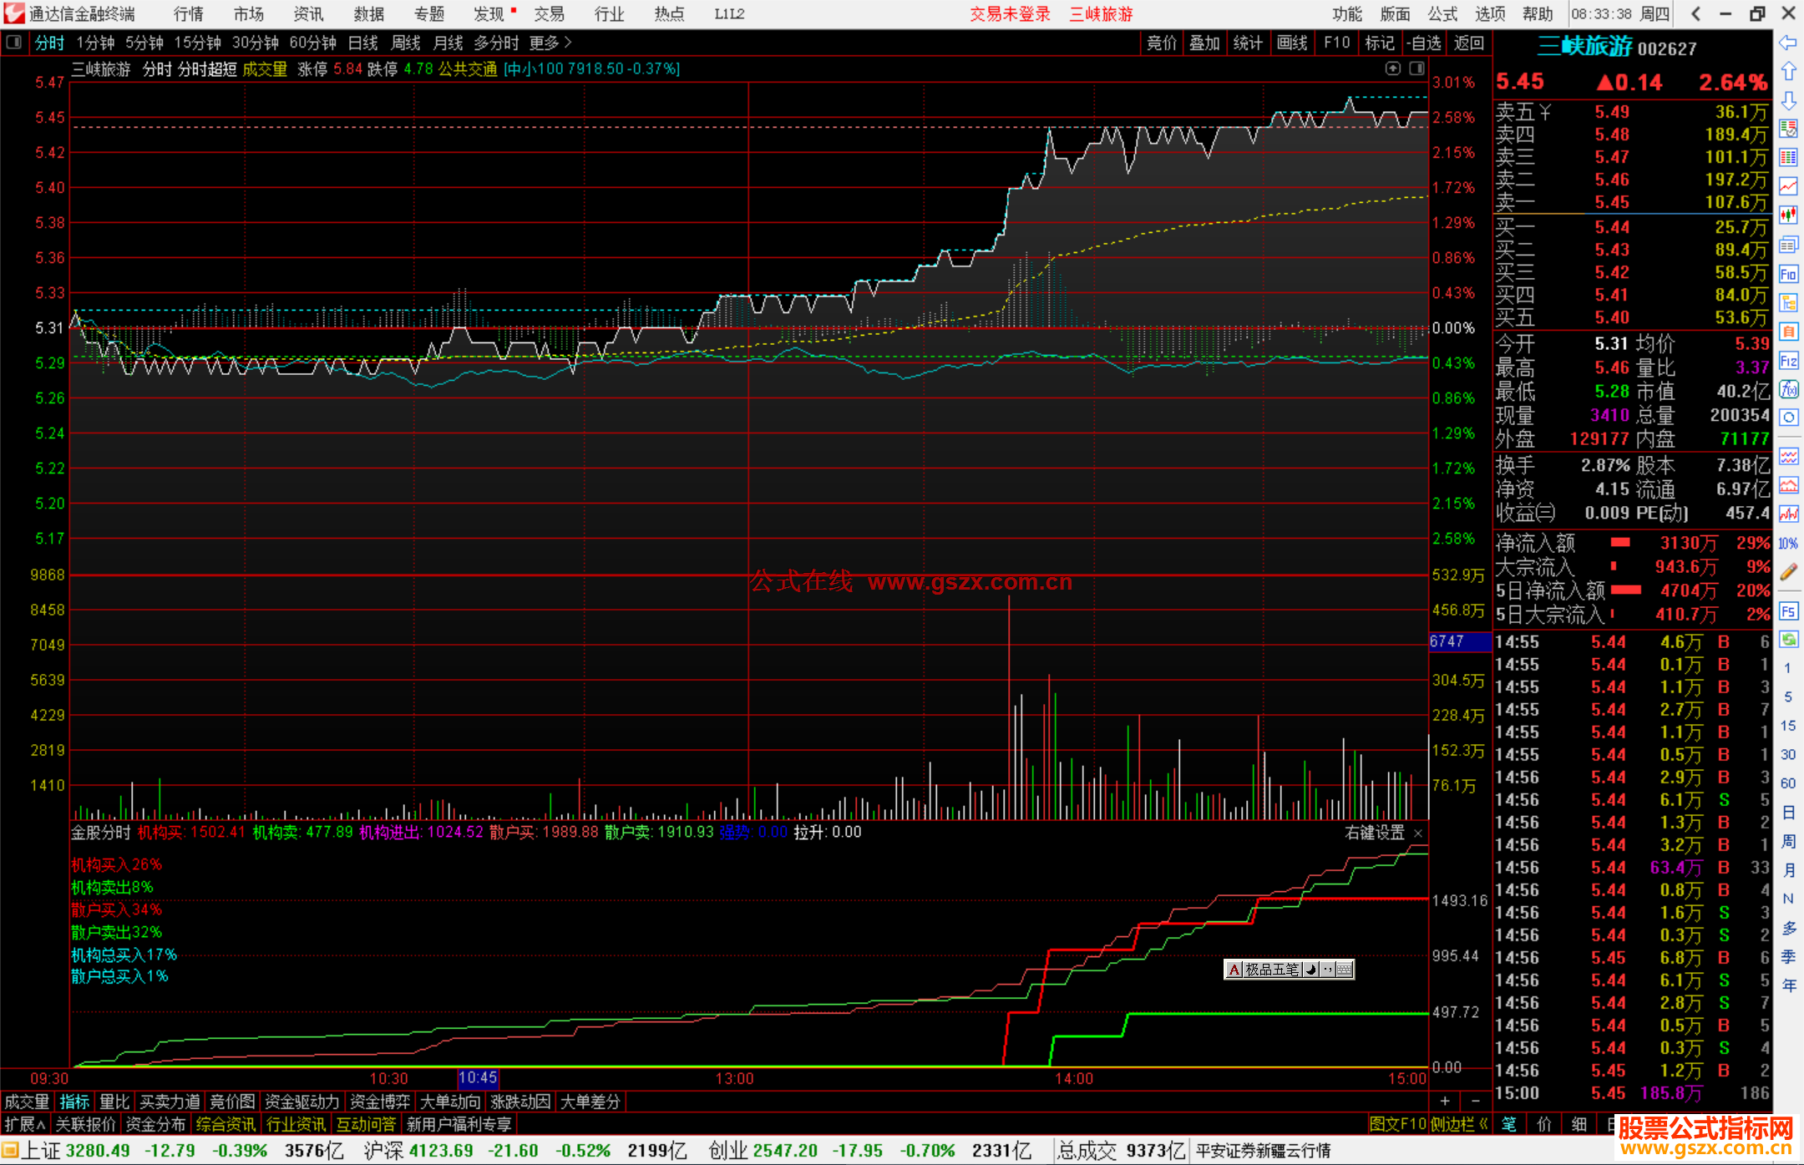The width and height of the screenshot is (1804, 1165).
Task: Expand the 更多 periods dropdown
Action: [x=550, y=43]
